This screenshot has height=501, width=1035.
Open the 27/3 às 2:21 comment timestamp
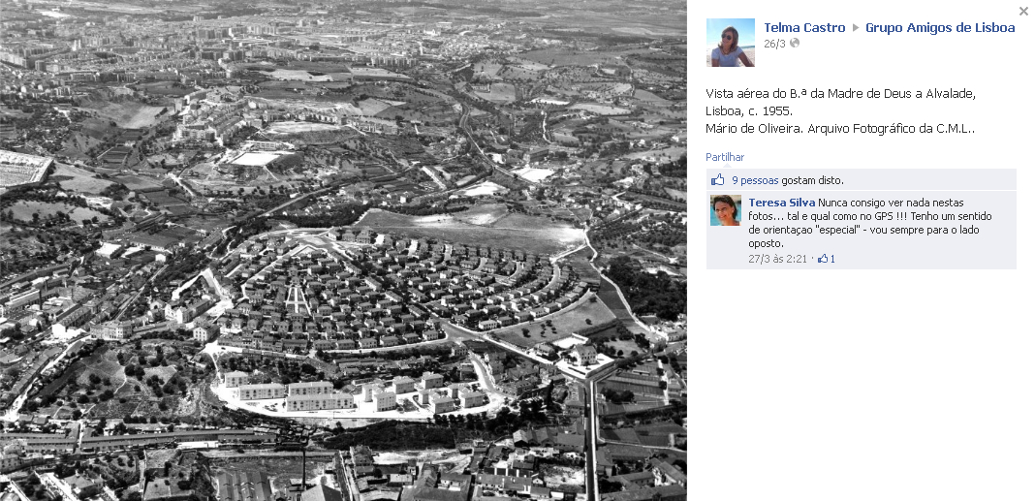777,259
